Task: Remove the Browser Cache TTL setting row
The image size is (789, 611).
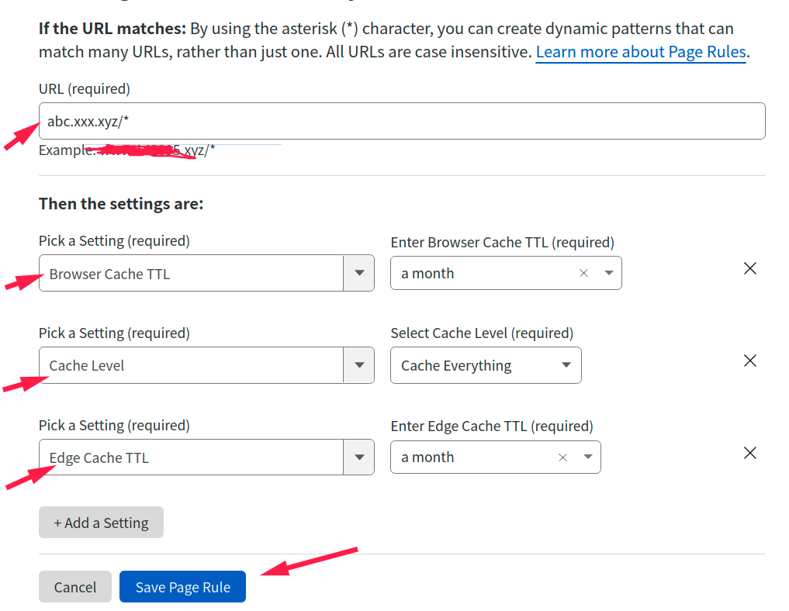Action: click(750, 269)
